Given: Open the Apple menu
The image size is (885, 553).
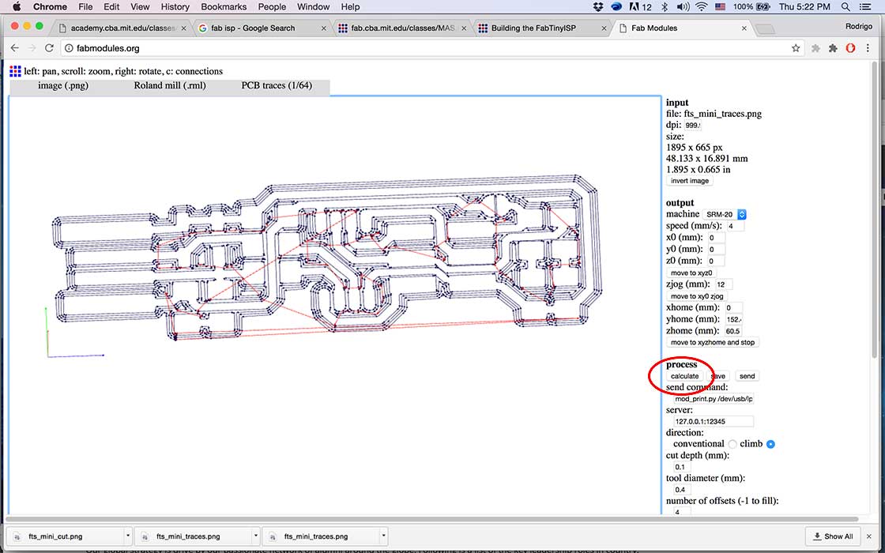Looking at the screenshot, I should click(17, 7).
